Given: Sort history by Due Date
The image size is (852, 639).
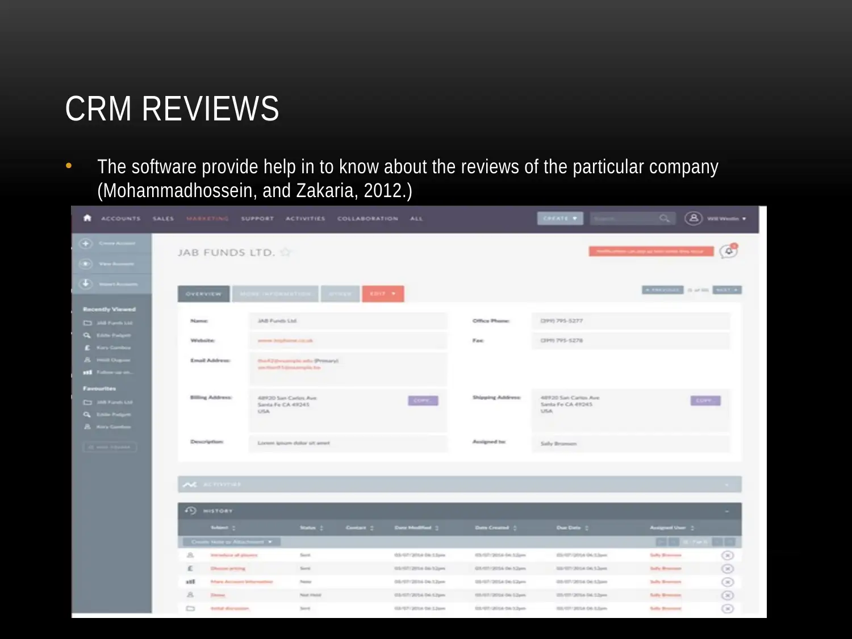Looking at the screenshot, I should (x=573, y=528).
